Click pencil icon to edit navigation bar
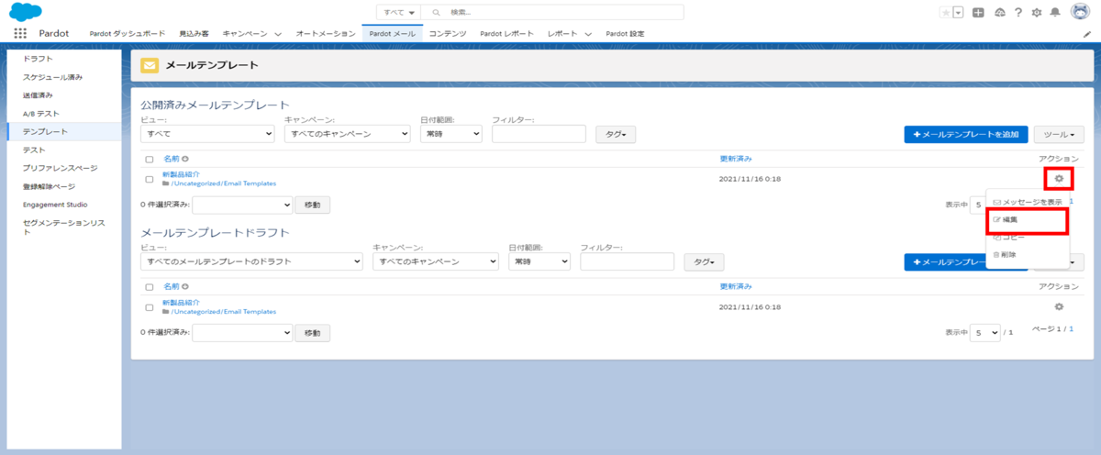The height and width of the screenshot is (455, 1101). pos(1087,34)
